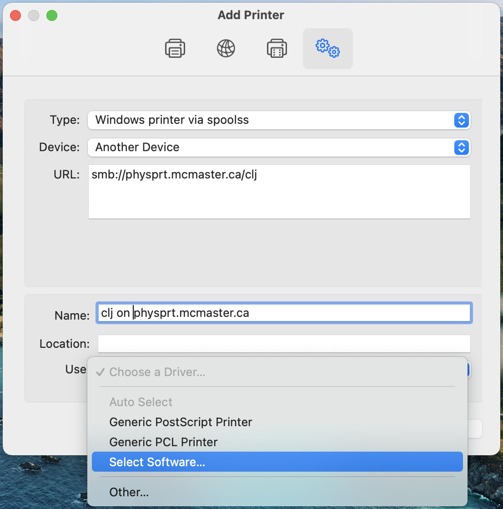
Task: Pick Generic PCL Printer from menu
Action: pos(163,442)
